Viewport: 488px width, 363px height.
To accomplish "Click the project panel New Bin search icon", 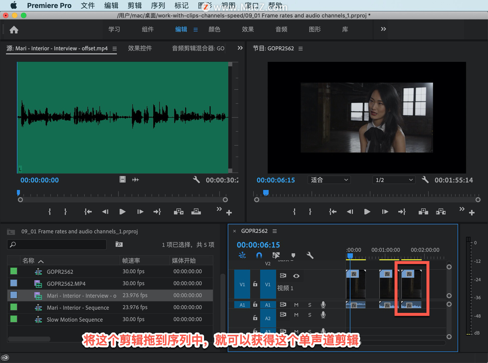I will coord(119,244).
